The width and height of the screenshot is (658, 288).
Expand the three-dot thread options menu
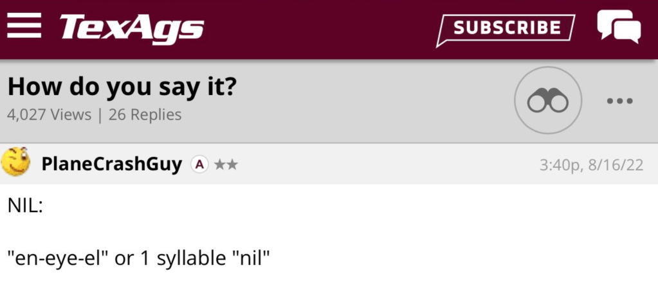coord(620,101)
